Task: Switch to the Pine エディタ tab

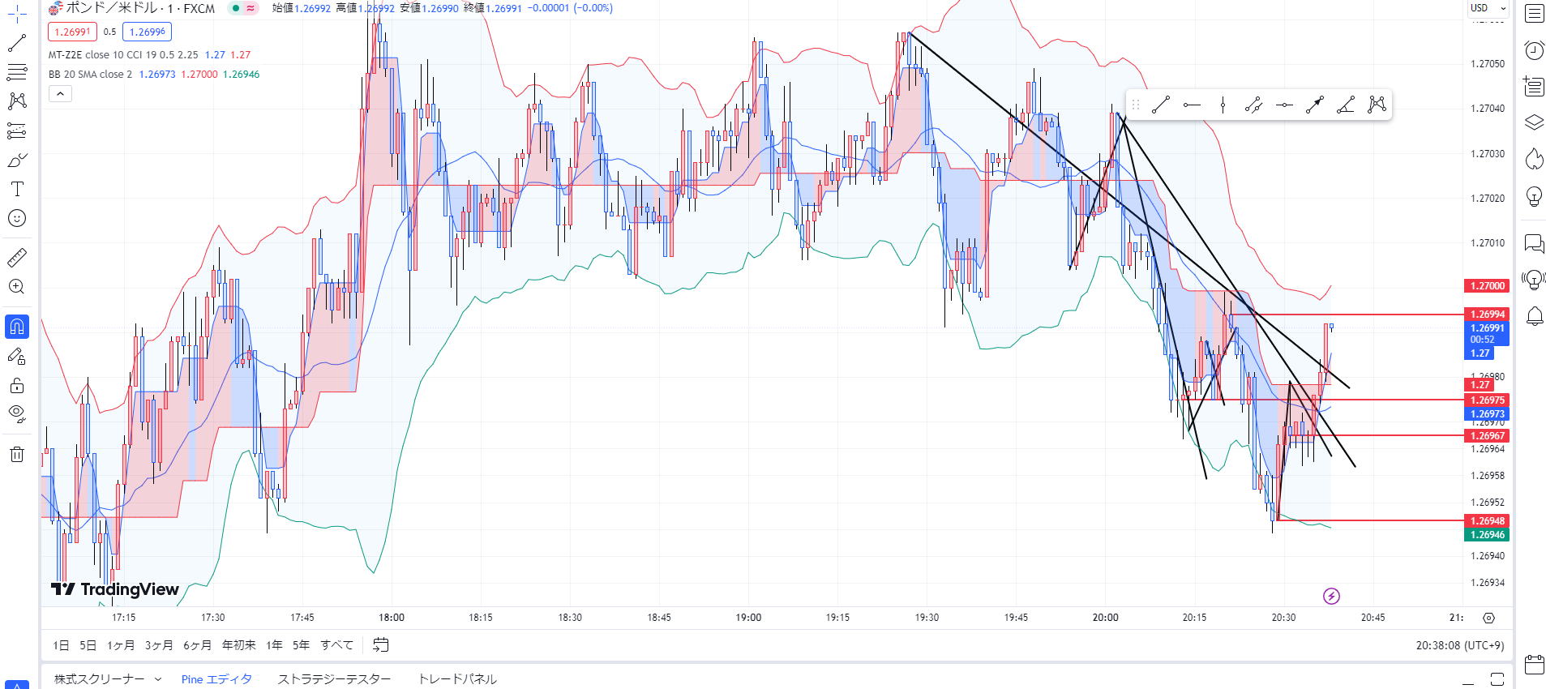Action: [216, 679]
